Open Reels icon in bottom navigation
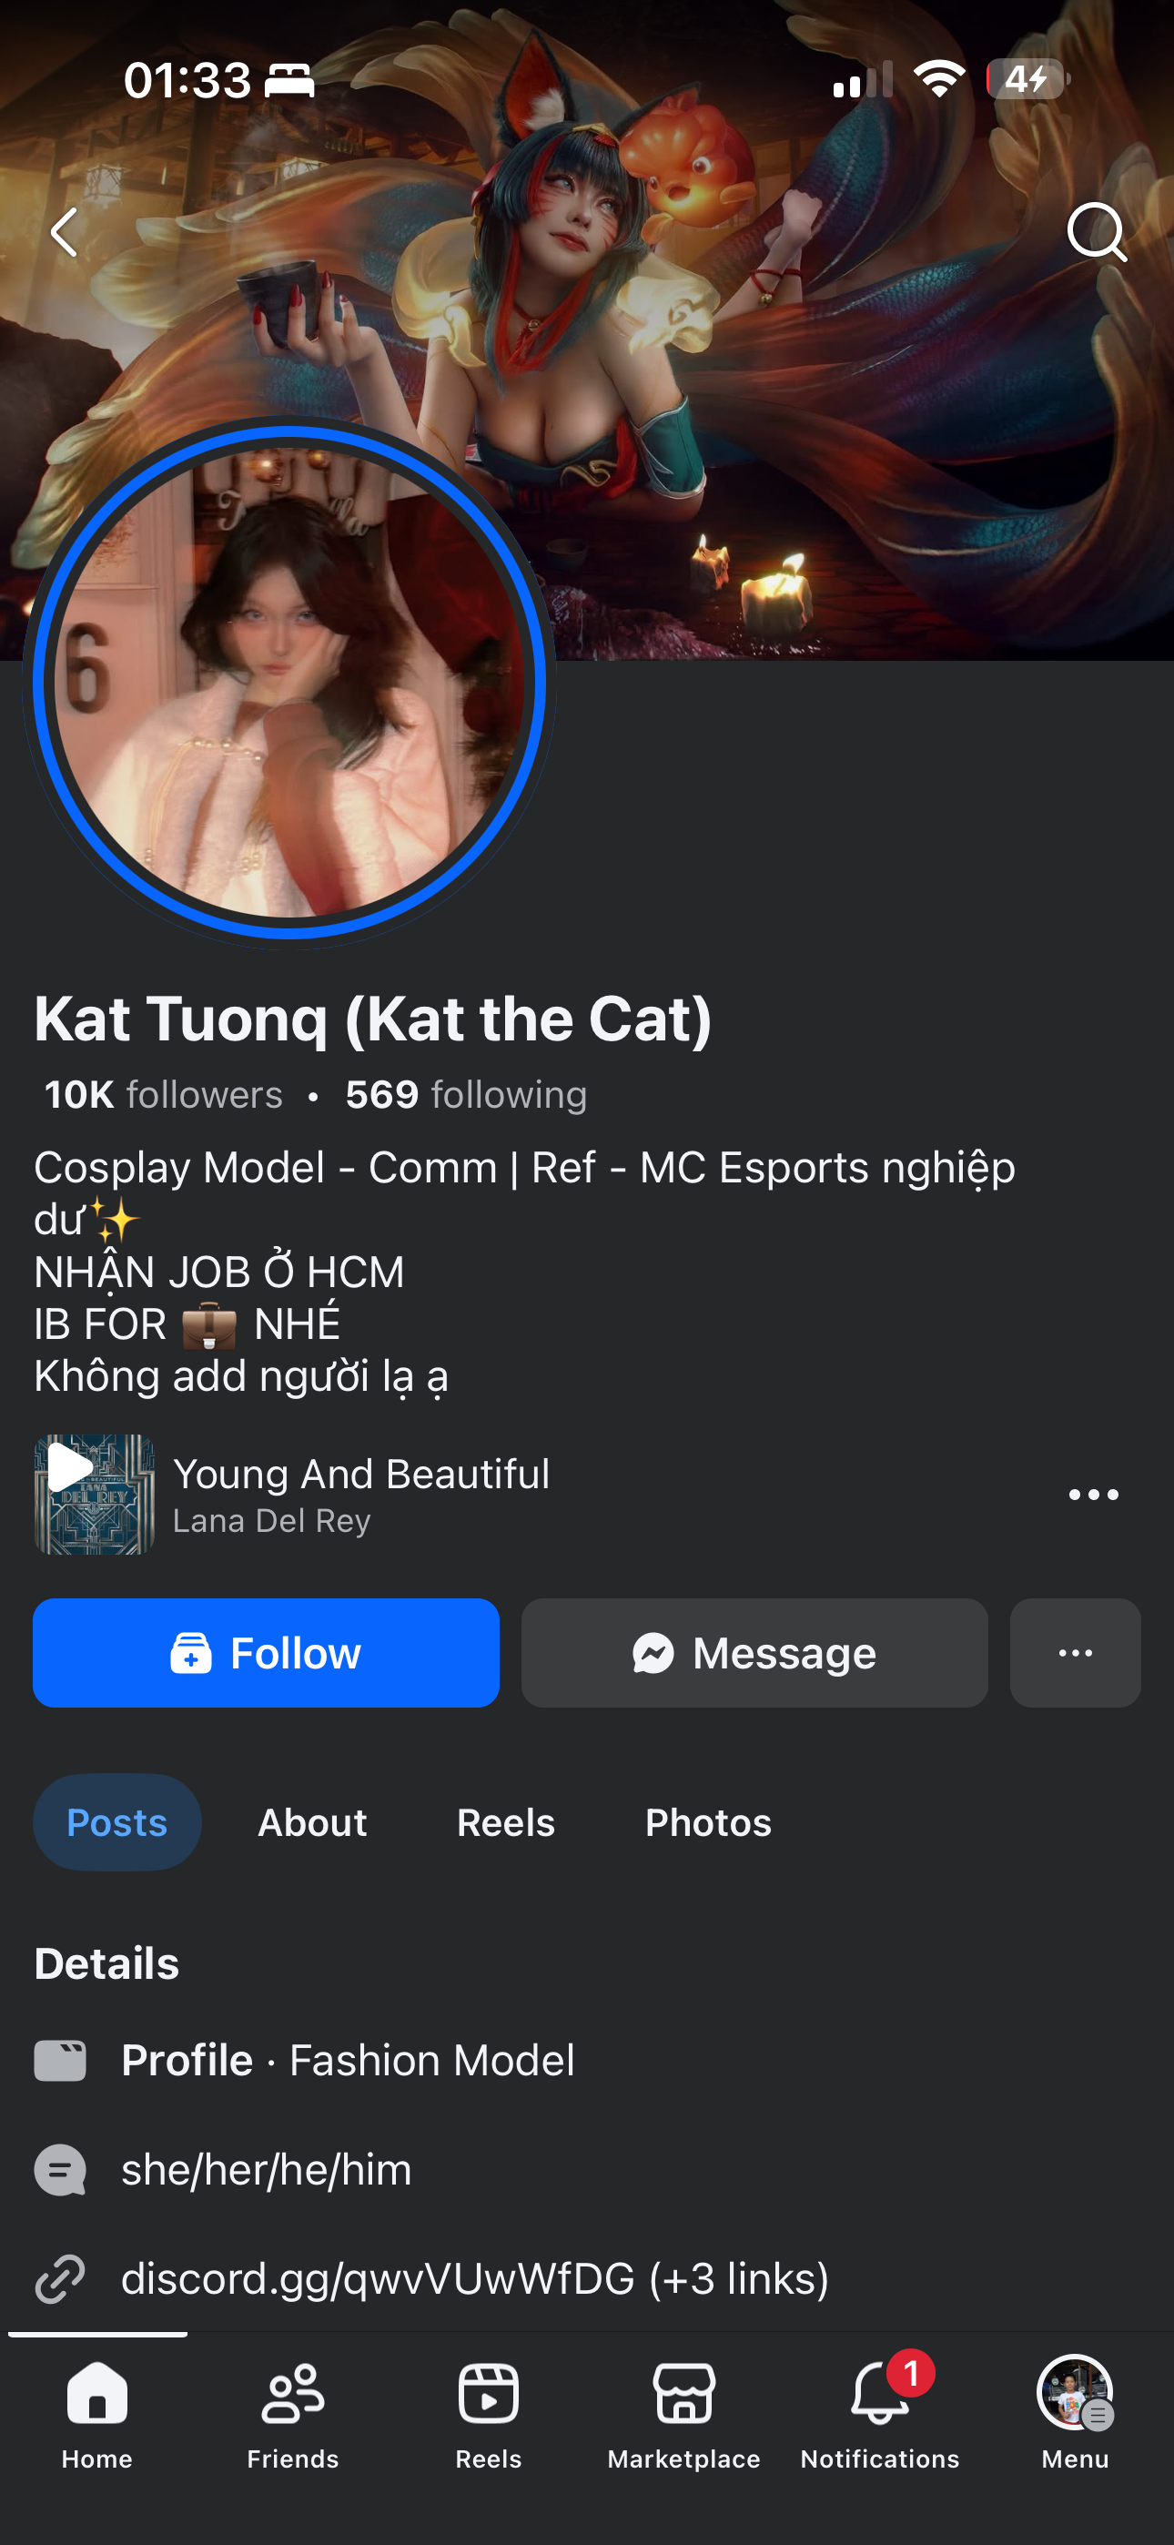 pos(488,2411)
